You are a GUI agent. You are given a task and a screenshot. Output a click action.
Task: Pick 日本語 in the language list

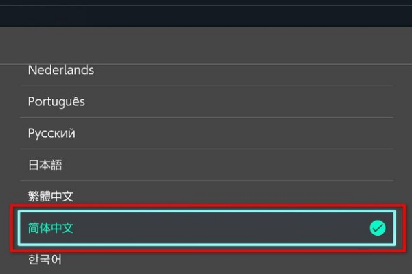[207, 164]
